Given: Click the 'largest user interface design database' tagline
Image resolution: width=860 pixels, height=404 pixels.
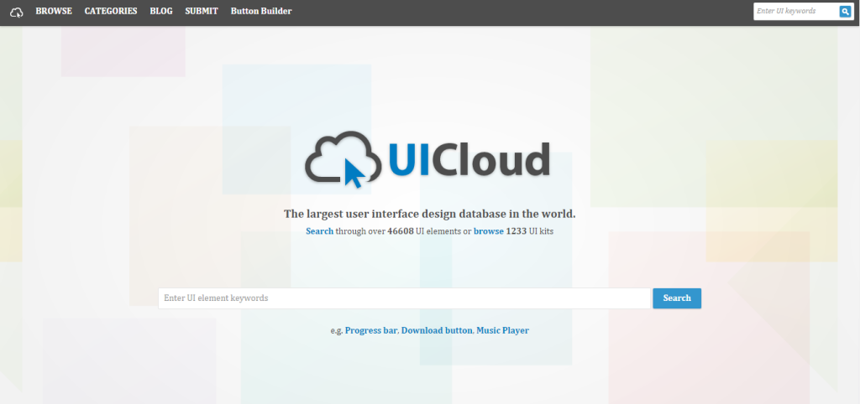Looking at the screenshot, I should click(429, 214).
